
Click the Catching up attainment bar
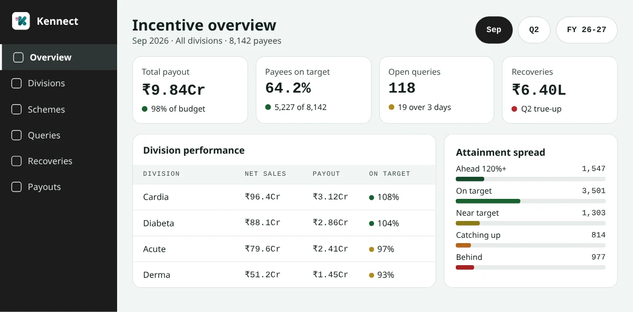click(531, 246)
